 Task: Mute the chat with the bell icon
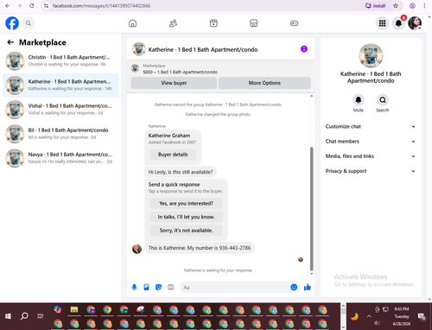(359, 100)
